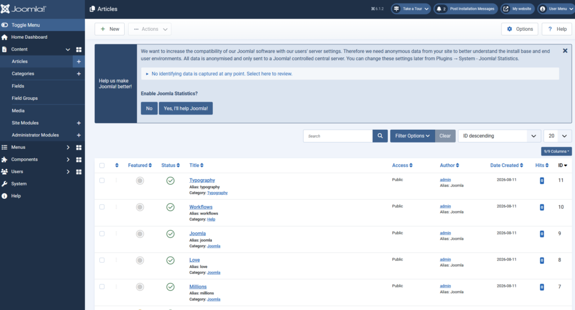
Task: Open the Components dashboard grid icon
Action: (x=79, y=159)
